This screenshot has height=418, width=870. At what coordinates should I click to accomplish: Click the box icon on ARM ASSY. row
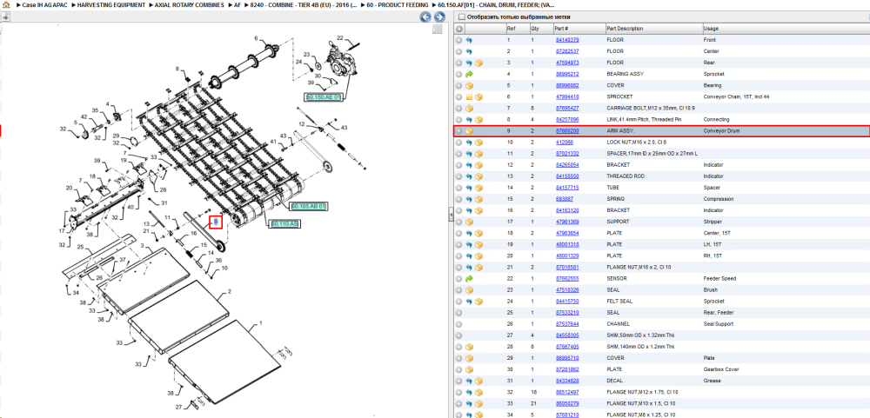click(469, 131)
